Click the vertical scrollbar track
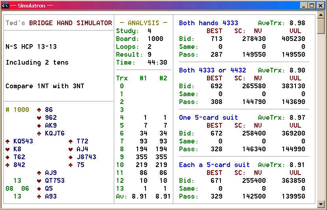Image resolution: width=327 pixels, height=210 pixels. [321, 118]
